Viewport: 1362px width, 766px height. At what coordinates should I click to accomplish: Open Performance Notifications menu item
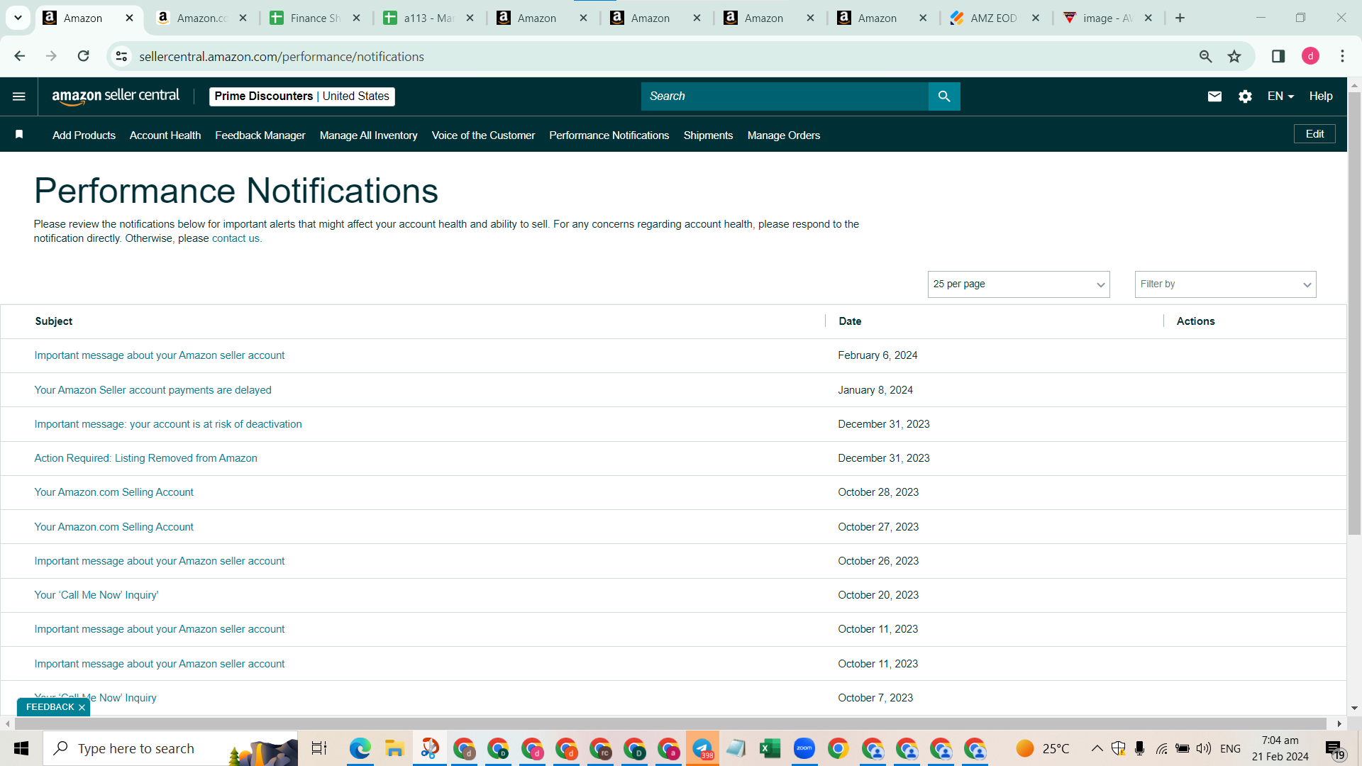[609, 135]
